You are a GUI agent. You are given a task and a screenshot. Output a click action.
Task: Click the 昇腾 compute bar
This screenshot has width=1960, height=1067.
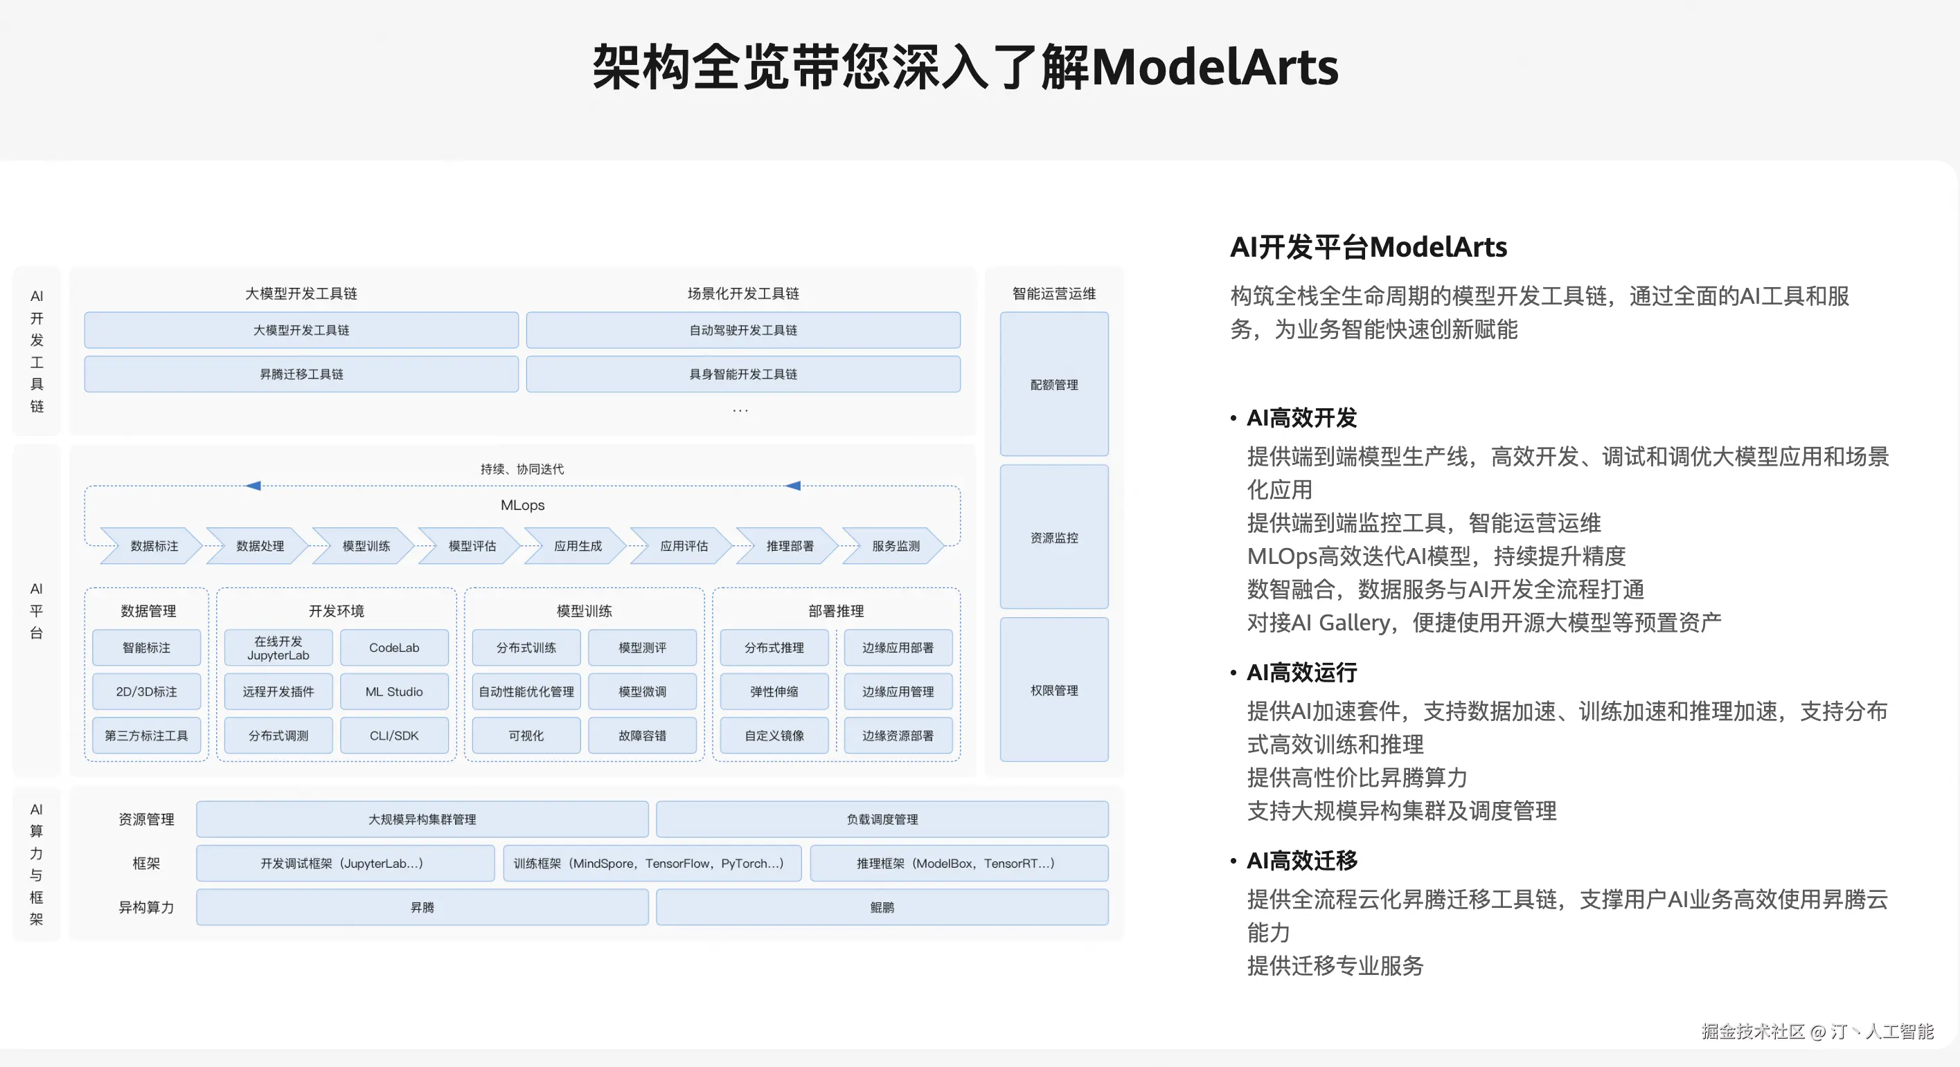[x=422, y=907]
